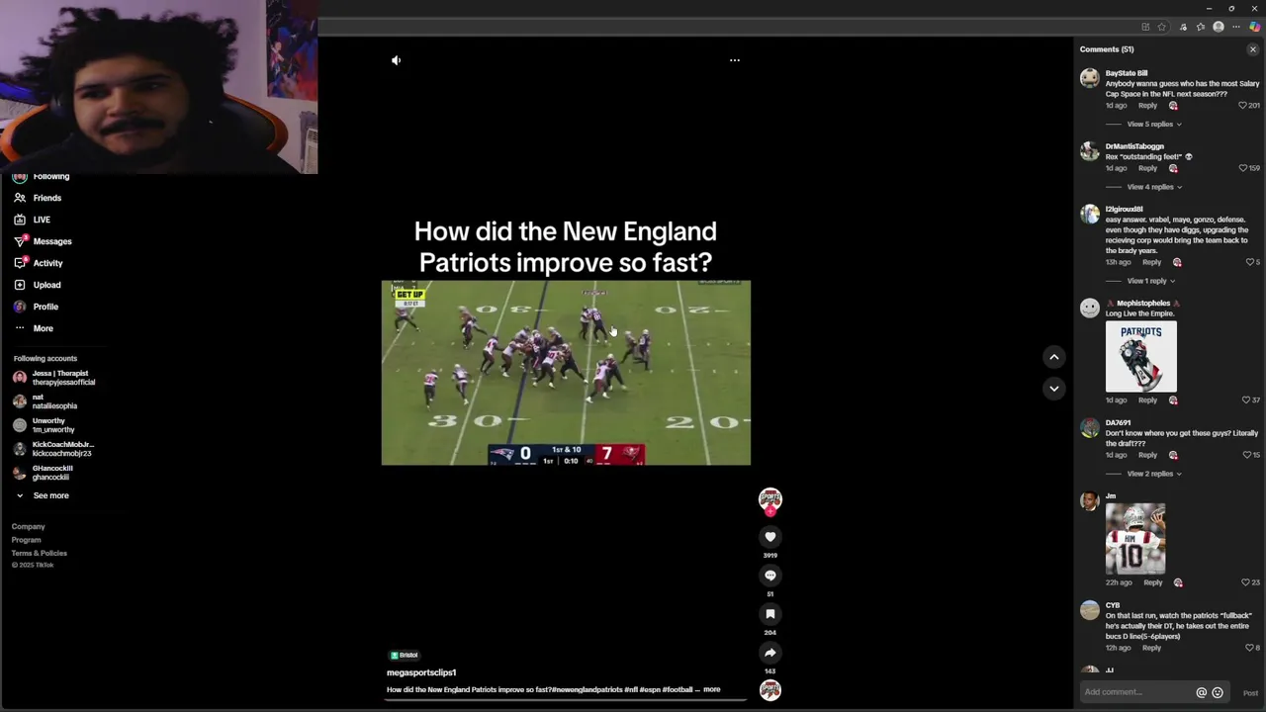Like CYB's comment with 8 likes

[1249, 648]
